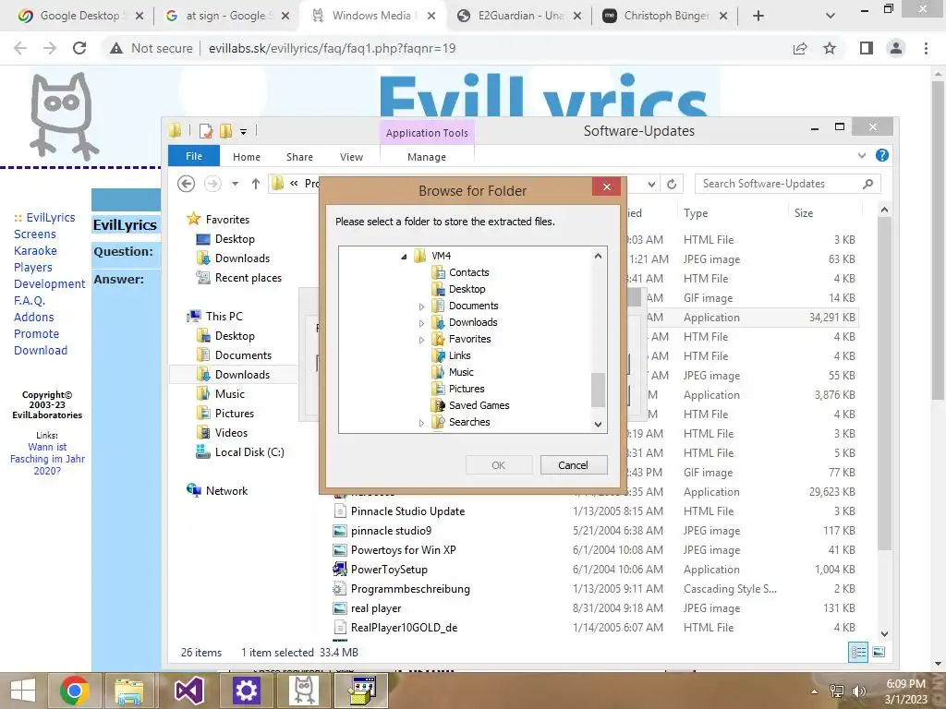
Task: Open the Explorer address bar dropdown
Action: pyautogui.click(x=651, y=184)
